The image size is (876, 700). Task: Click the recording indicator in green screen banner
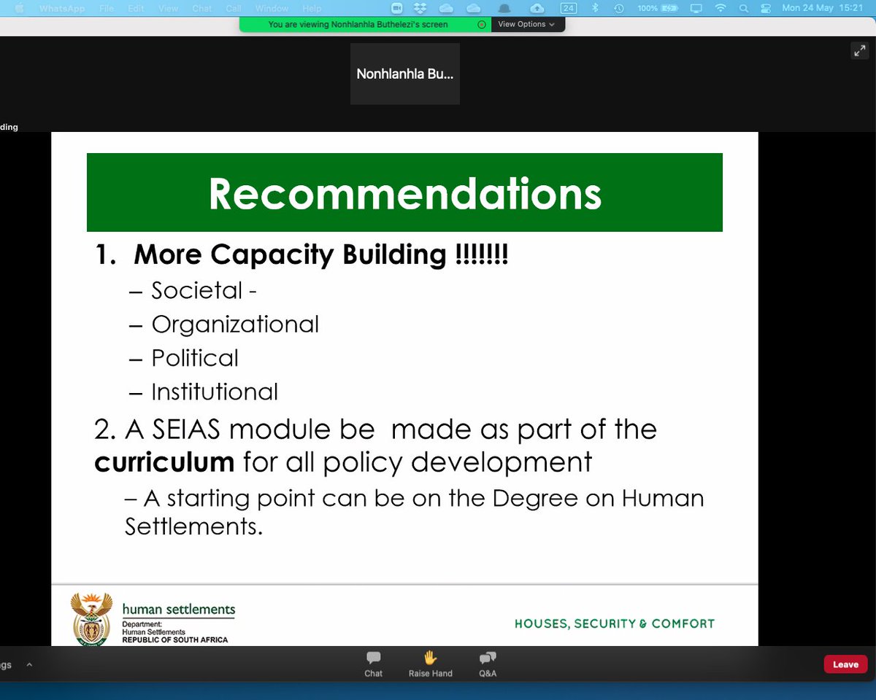coord(482,24)
